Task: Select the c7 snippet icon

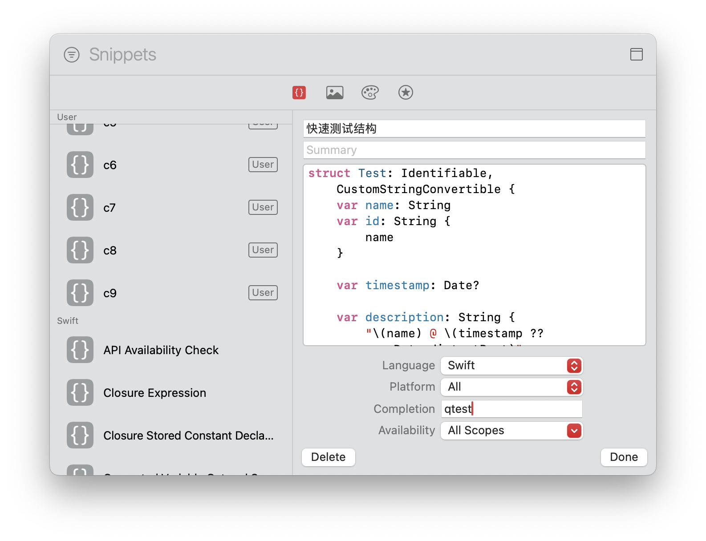Action: (x=80, y=207)
